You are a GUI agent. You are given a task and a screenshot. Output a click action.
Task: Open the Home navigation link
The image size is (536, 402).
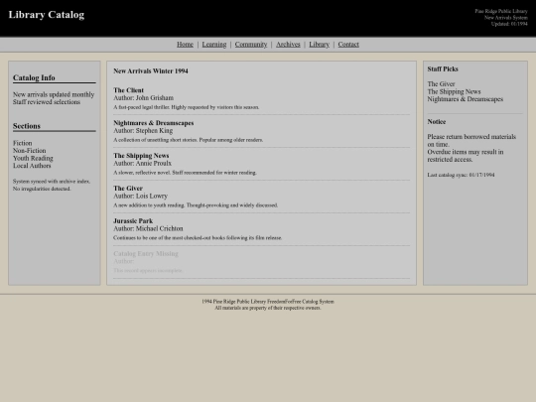pyautogui.click(x=185, y=45)
